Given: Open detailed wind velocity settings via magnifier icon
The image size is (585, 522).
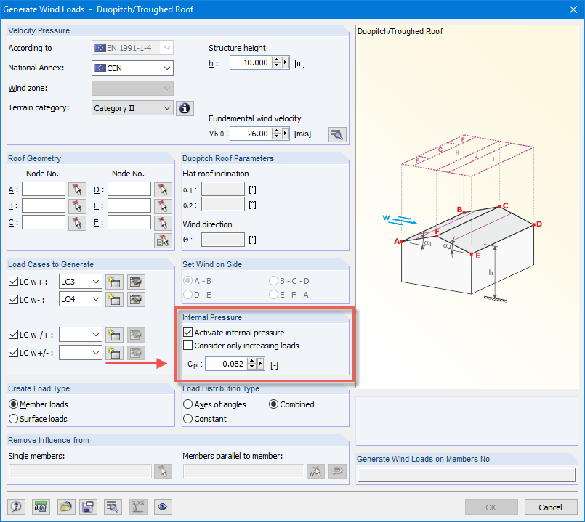Looking at the screenshot, I should [x=337, y=134].
